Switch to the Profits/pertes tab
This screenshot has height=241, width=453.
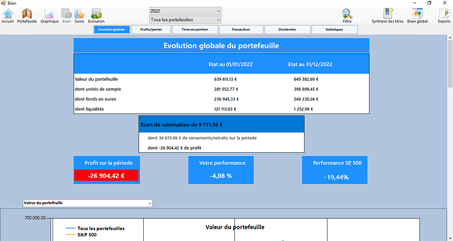click(x=151, y=30)
